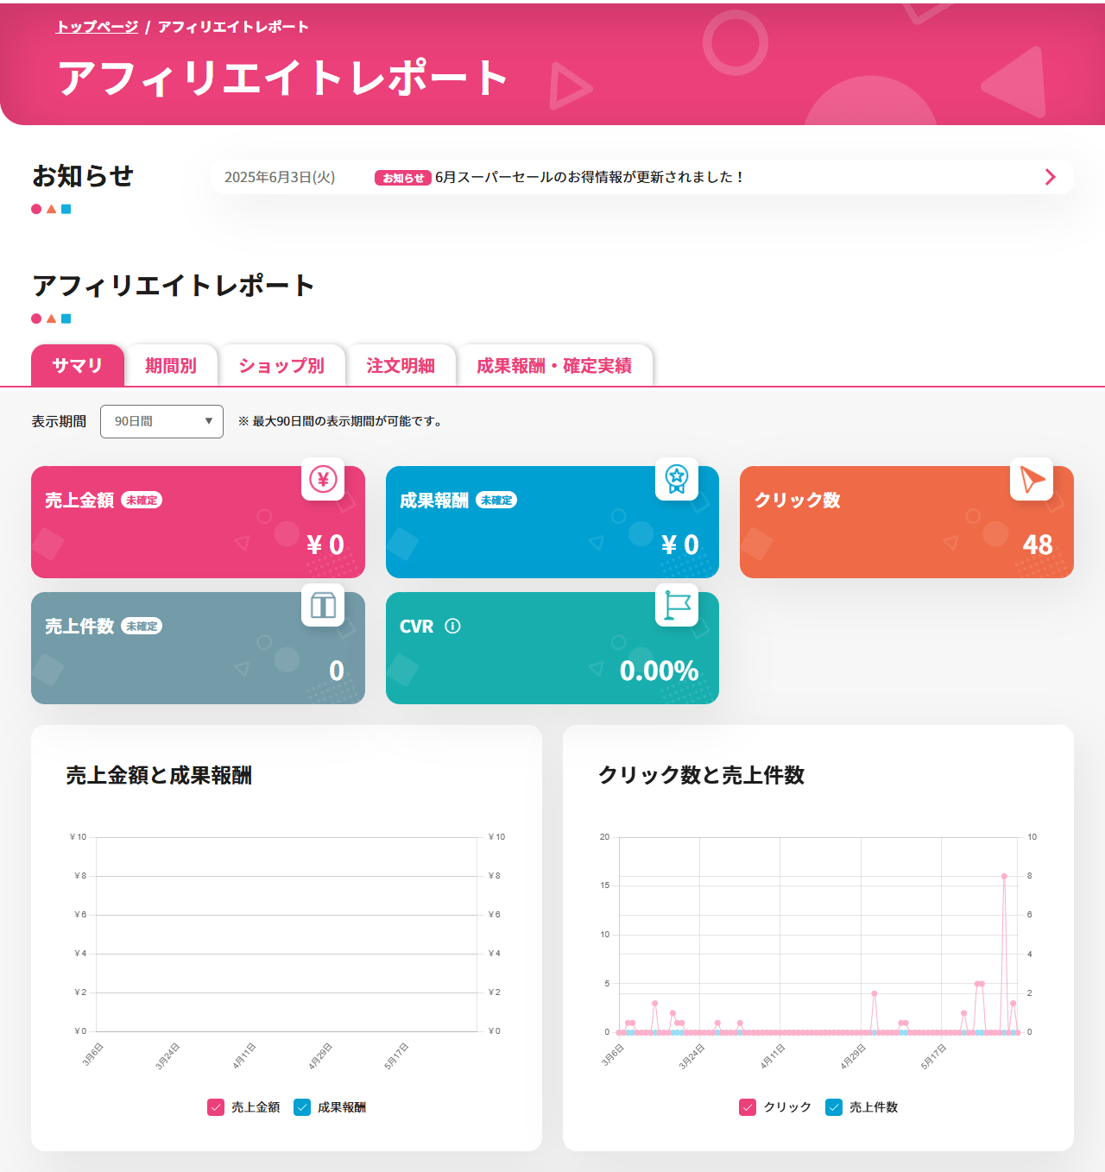This screenshot has width=1105, height=1172.
Task: Uncheck the クリック series checkbox
Action: 748,1107
